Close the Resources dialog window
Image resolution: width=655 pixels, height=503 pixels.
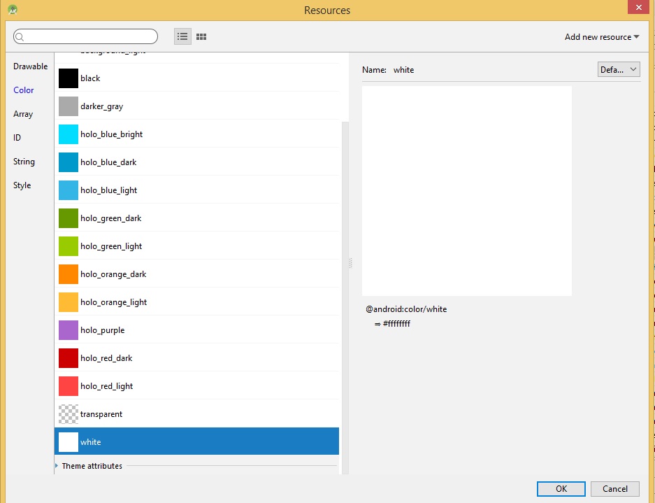[638, 8]
